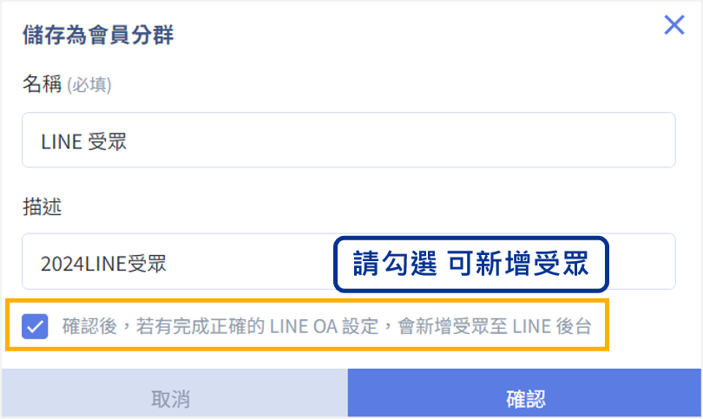
Task: Click the 描述 field label
Action: 42,207
